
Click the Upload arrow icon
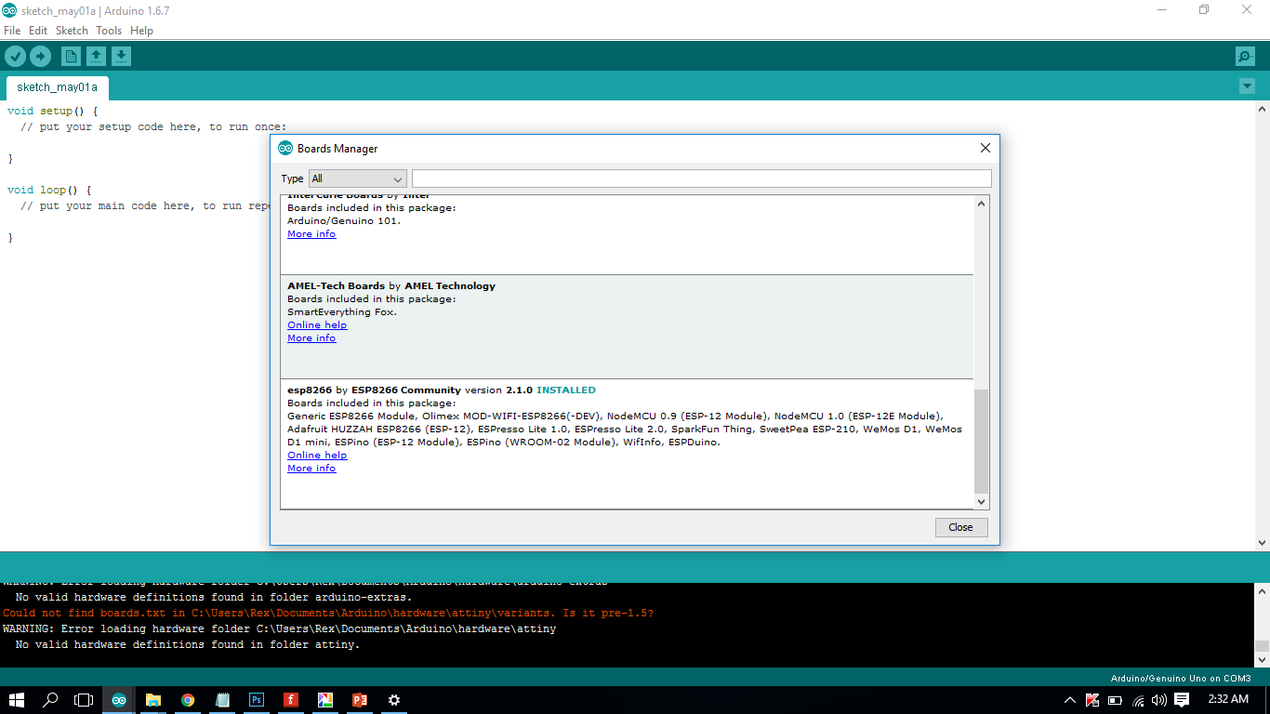pos(40,57)
